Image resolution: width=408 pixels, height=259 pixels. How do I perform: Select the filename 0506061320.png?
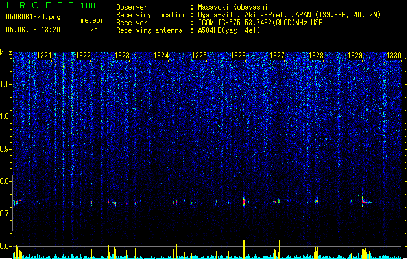coord(33,17)
